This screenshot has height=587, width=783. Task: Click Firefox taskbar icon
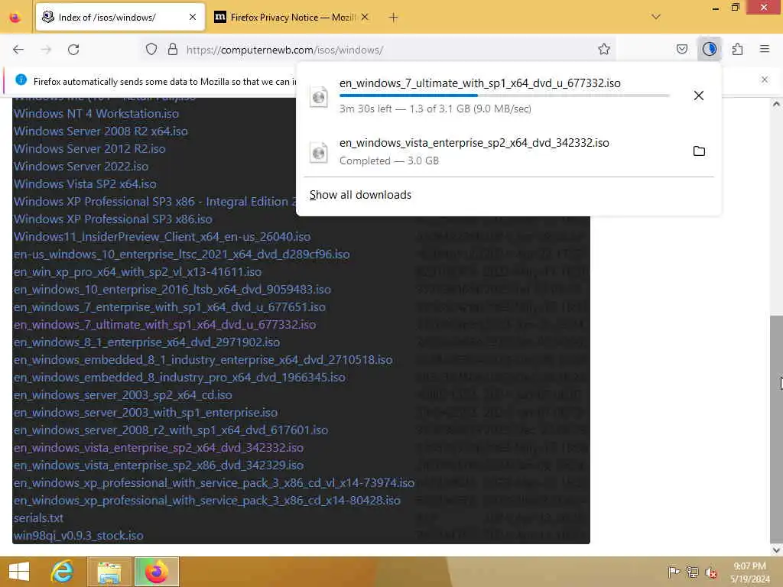tap(157, 572)
